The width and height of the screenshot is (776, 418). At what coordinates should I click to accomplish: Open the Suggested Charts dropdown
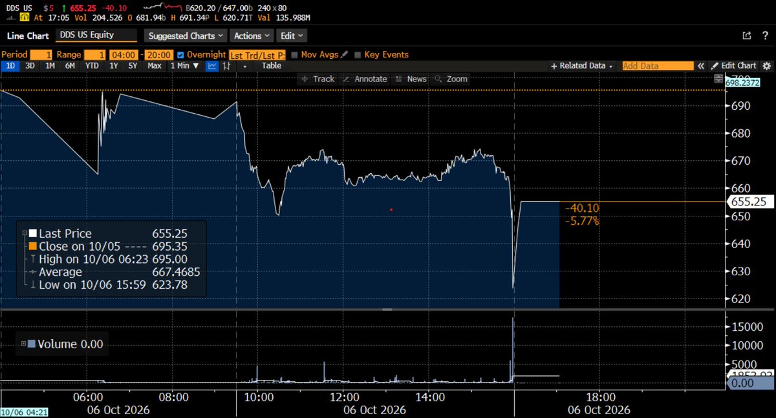(x=185, y=36)
